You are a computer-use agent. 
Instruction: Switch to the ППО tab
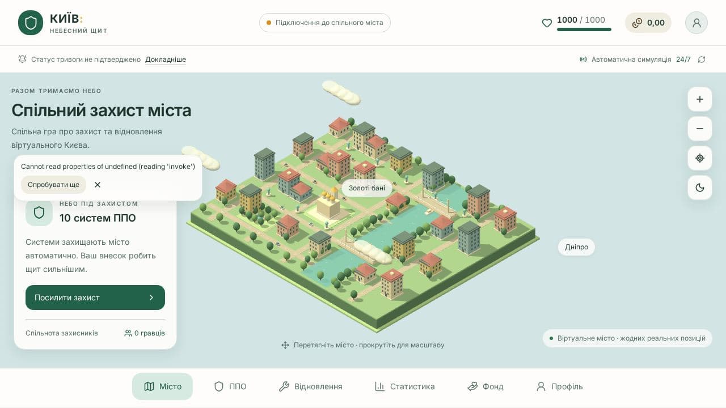230,386
